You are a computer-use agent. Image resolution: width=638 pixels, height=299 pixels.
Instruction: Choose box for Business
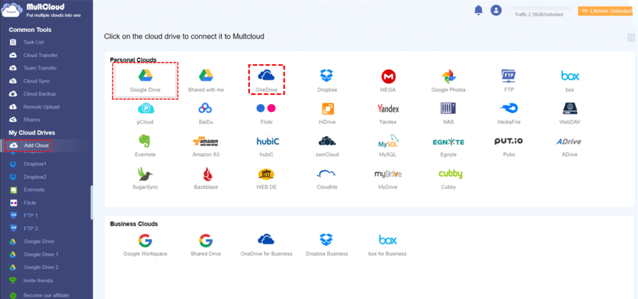[x=388, y=245]
